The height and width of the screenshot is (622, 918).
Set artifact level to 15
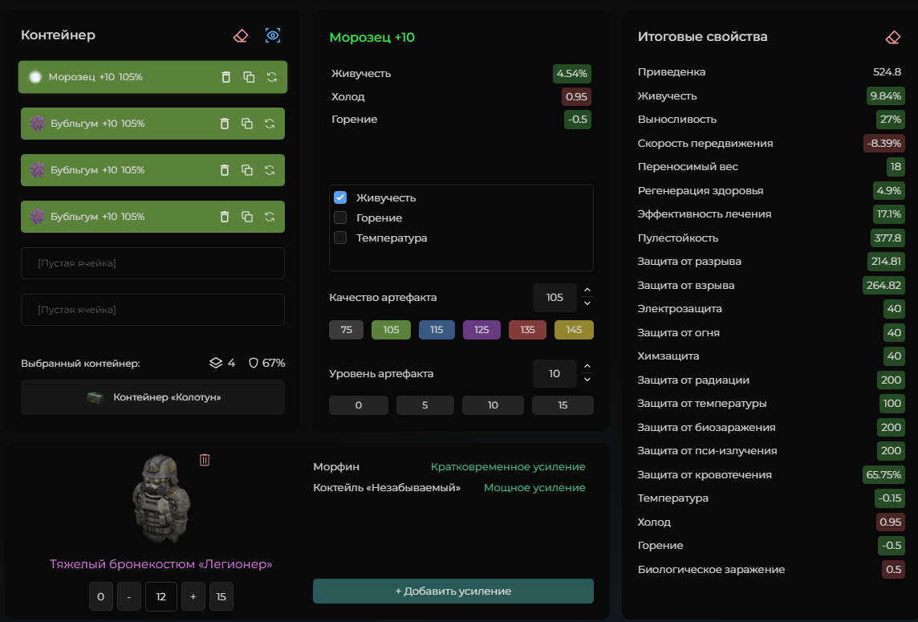(563, 405)
